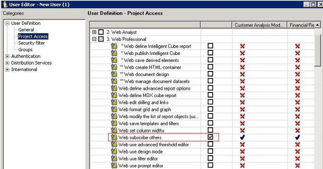Click privilege icon for Web use design mode
The width and height of the screenshot is (323, 169).
point(114,151)
